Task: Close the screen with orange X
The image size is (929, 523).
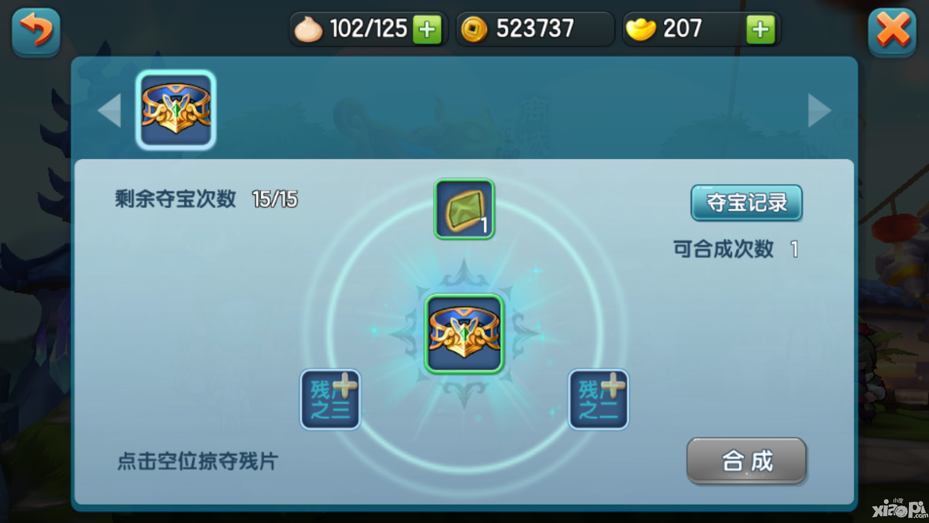Action: coord(892,32)
